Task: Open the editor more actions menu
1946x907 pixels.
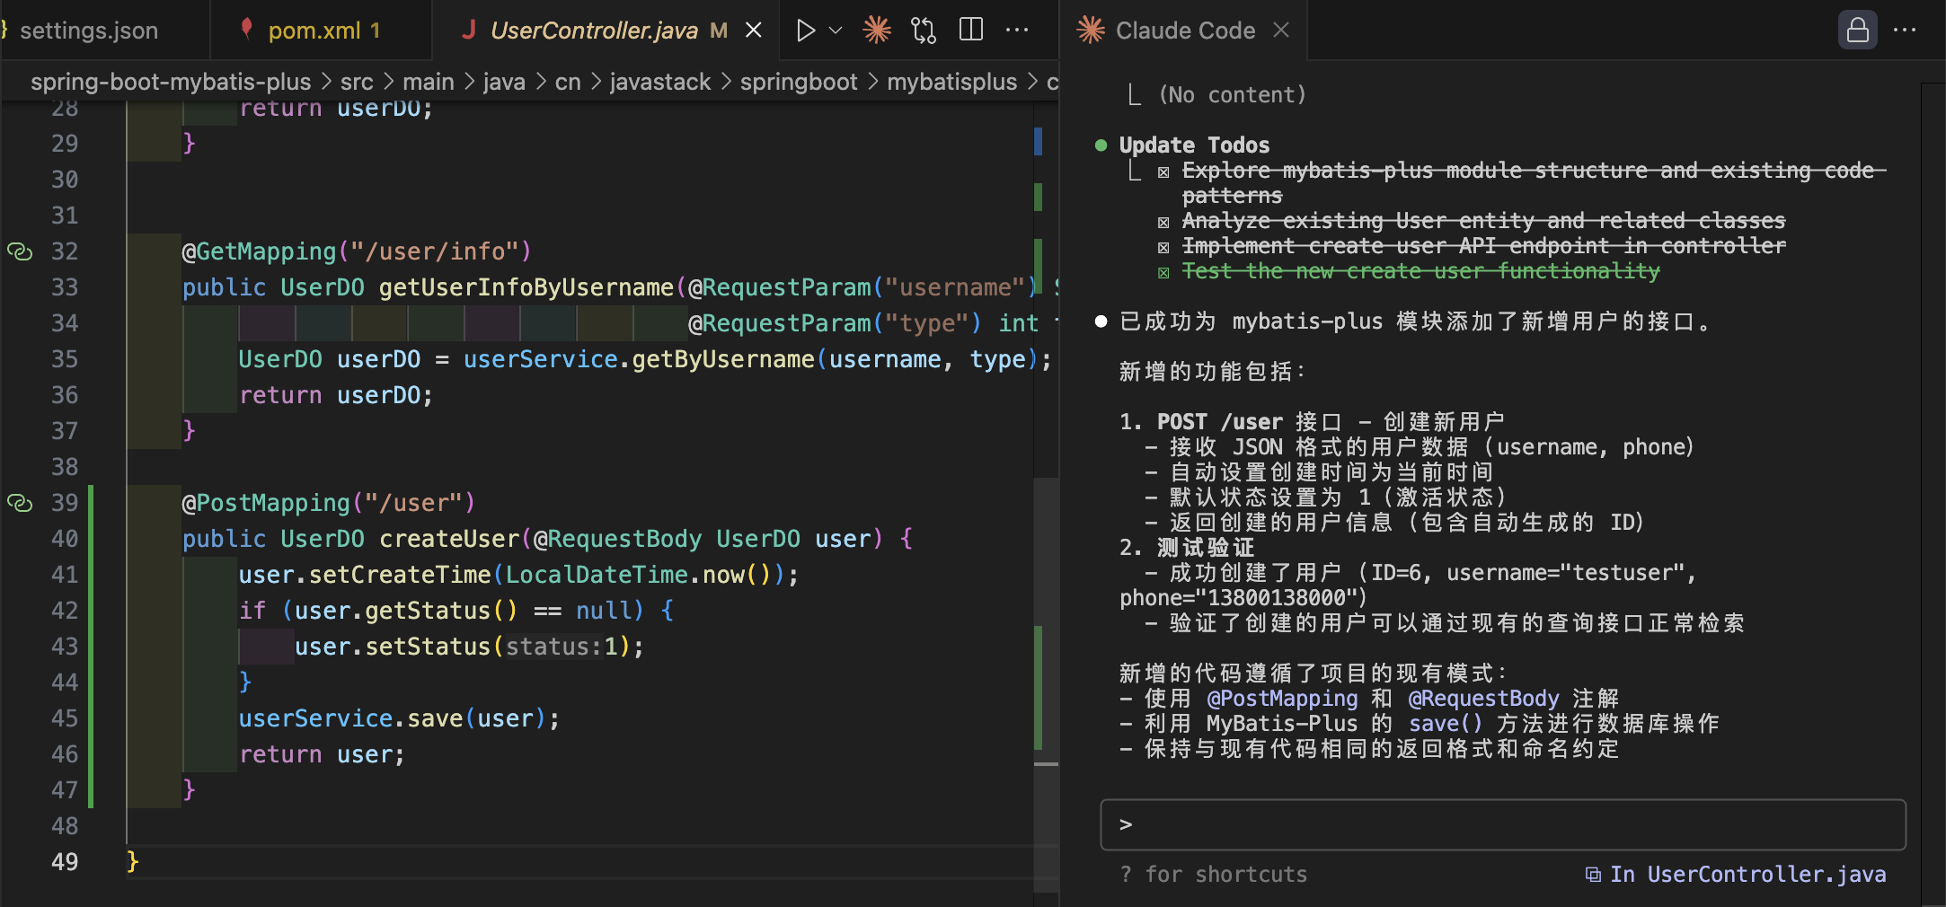Action: (1017, 31)
